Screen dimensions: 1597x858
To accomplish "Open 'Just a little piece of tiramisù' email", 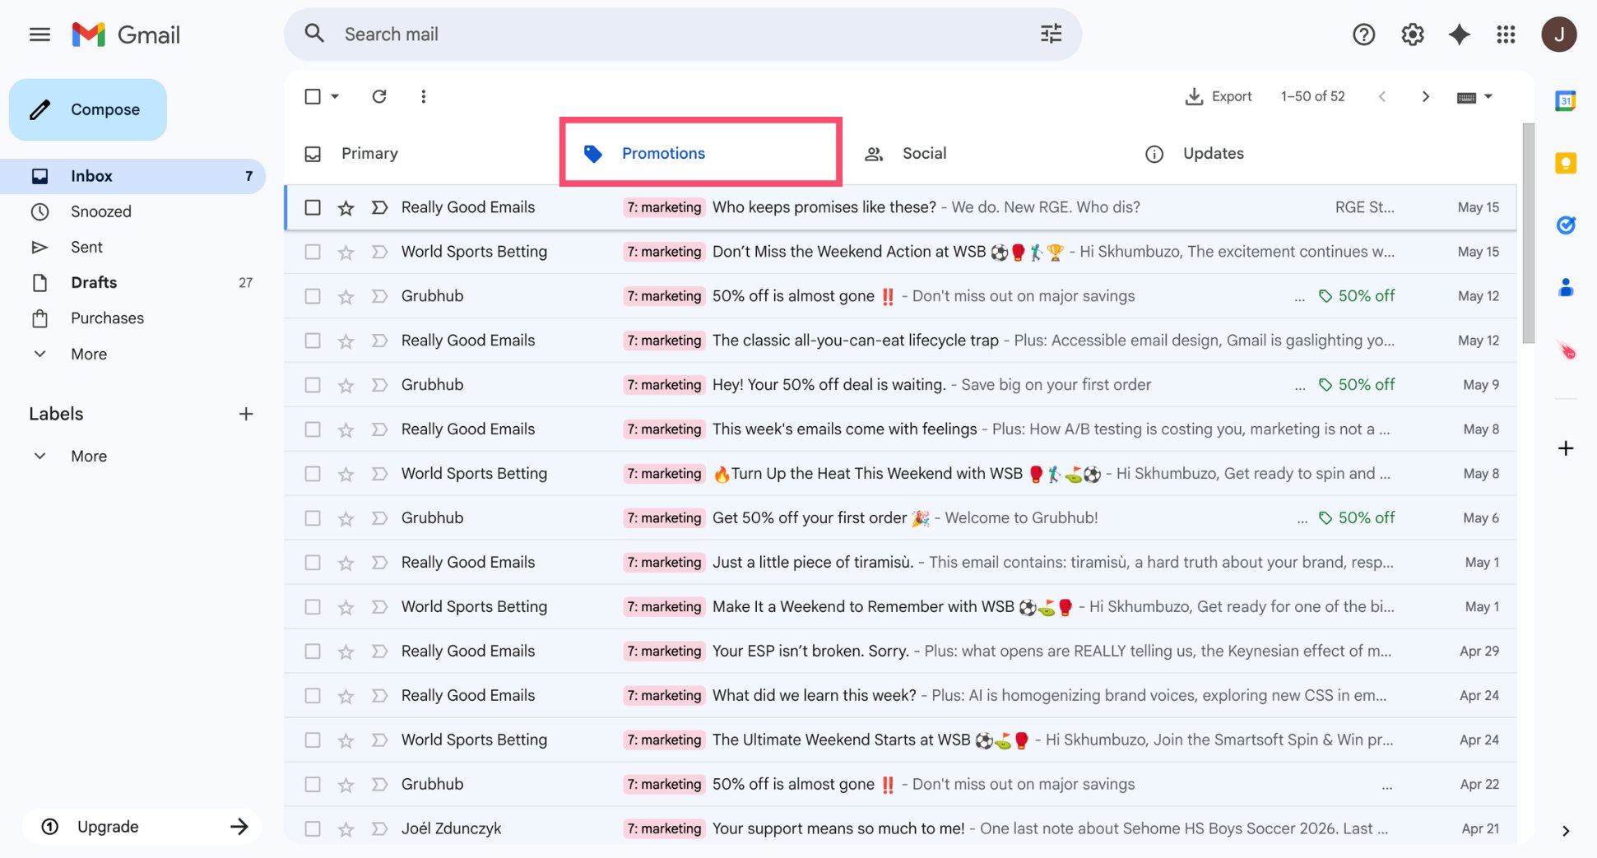I will pyautogui.click(x=901, y=563).
